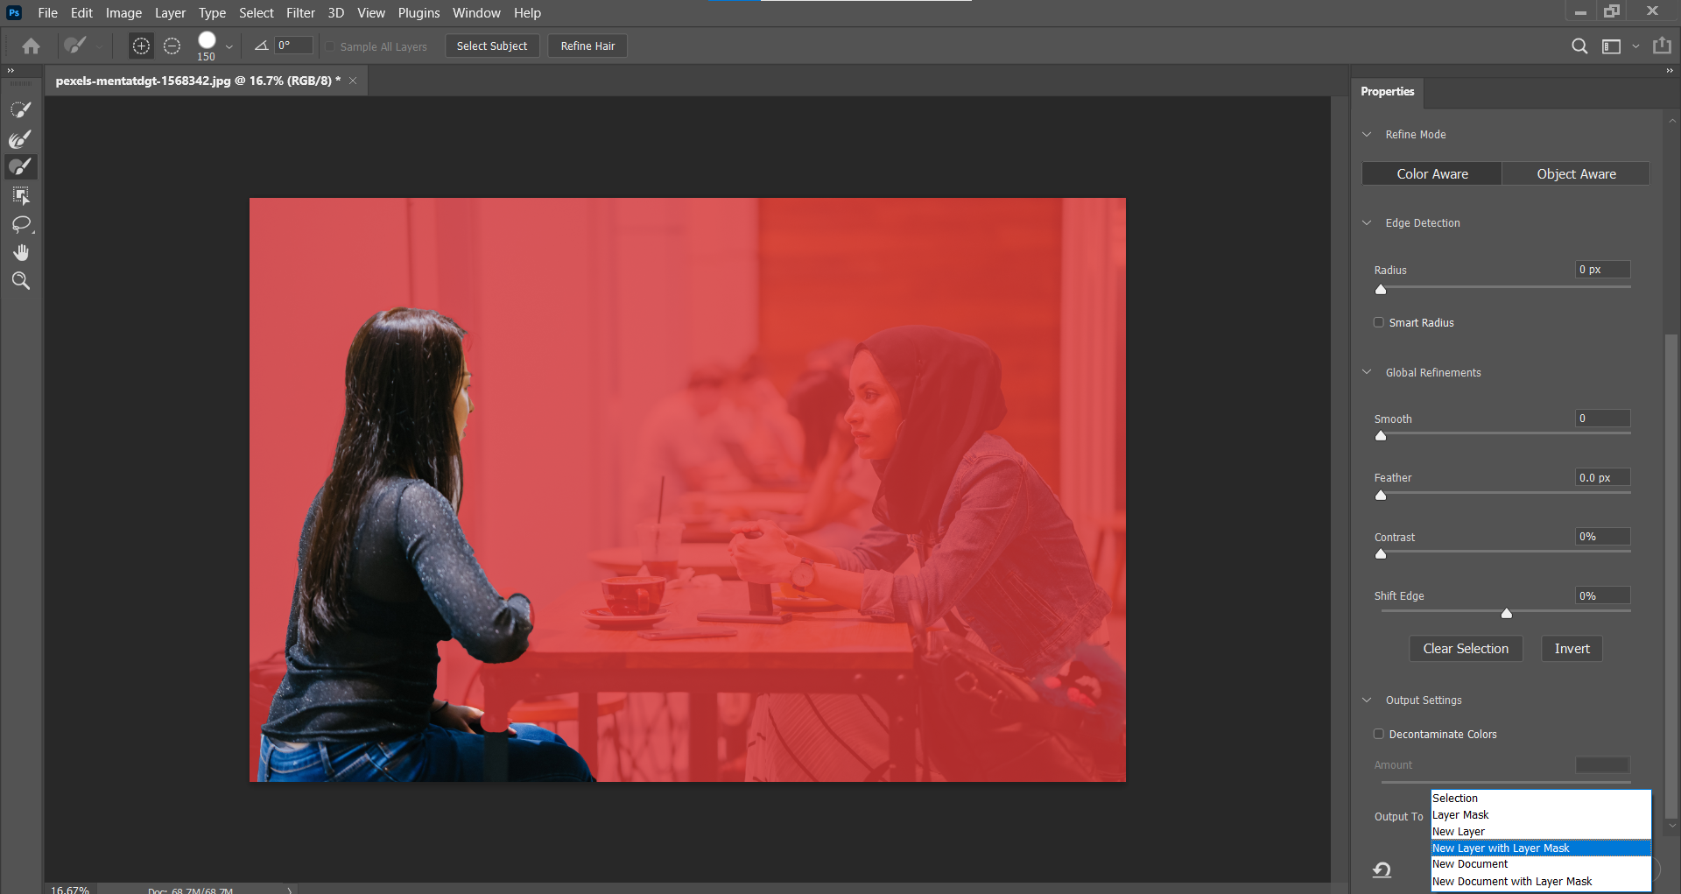Image resolution: width=1681 pixels, height=894 pixels.
Task: Collapse the Global Refinements section
Action: click(x=1368, y=371)
